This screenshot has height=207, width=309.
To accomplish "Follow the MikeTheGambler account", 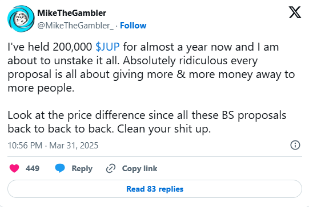I will tap(133, 26).
